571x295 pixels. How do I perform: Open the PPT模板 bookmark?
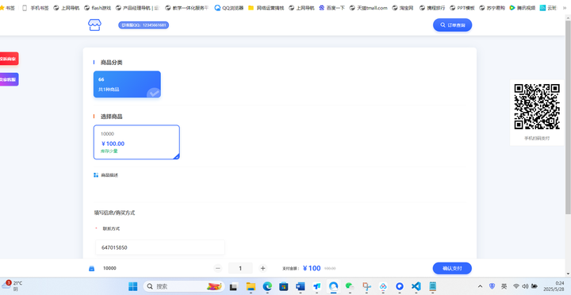pos(462,8)
